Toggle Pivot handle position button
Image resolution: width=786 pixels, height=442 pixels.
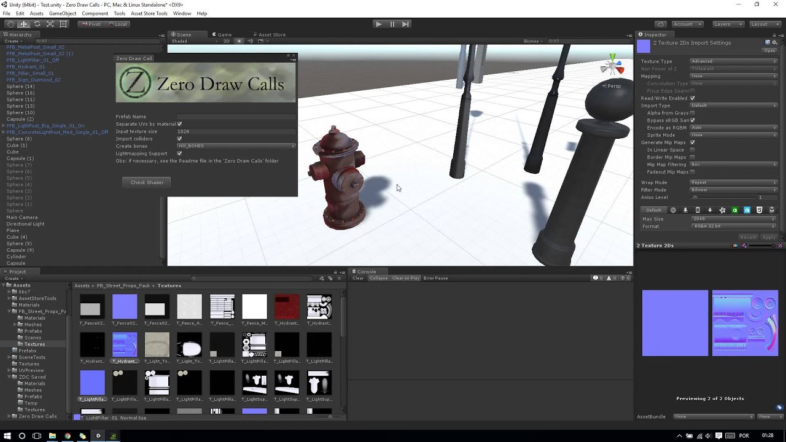(x=91, y=24)
